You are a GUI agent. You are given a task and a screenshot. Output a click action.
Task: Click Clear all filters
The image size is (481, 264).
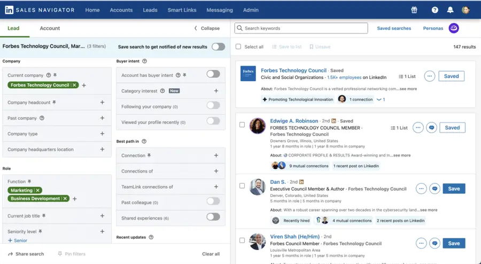[211, 254]
